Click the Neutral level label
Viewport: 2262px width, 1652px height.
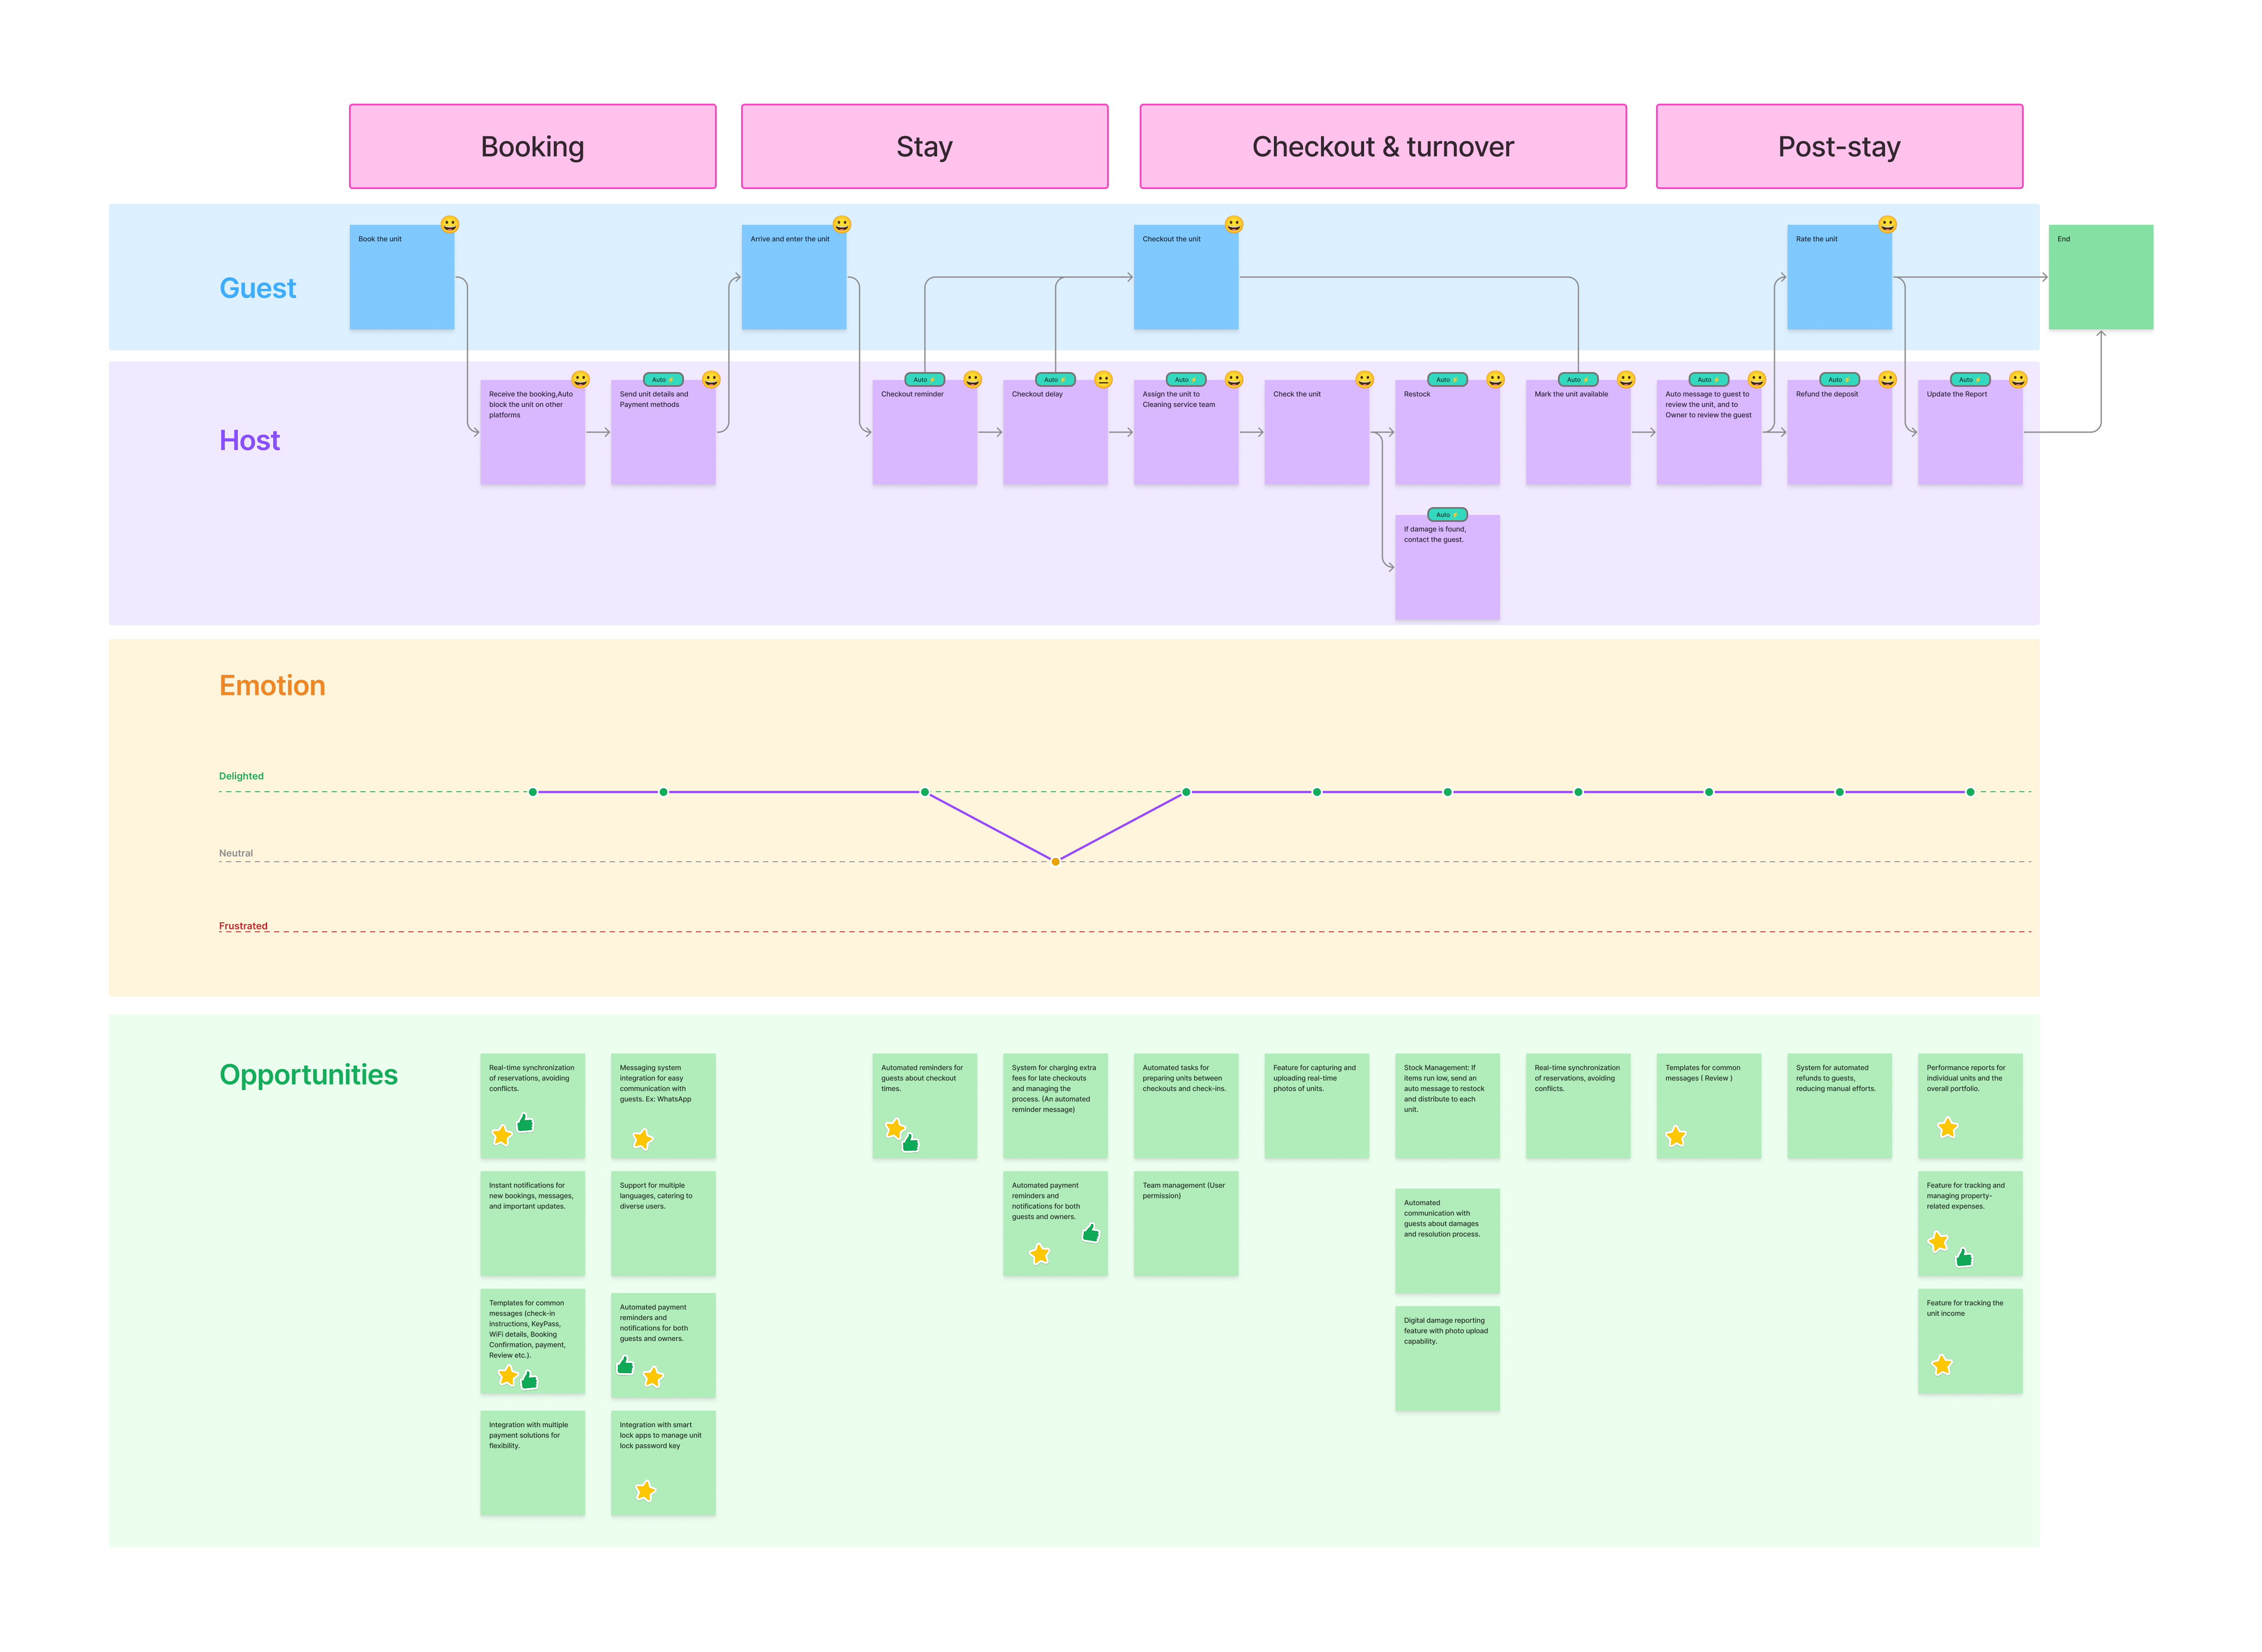[236, 853]
